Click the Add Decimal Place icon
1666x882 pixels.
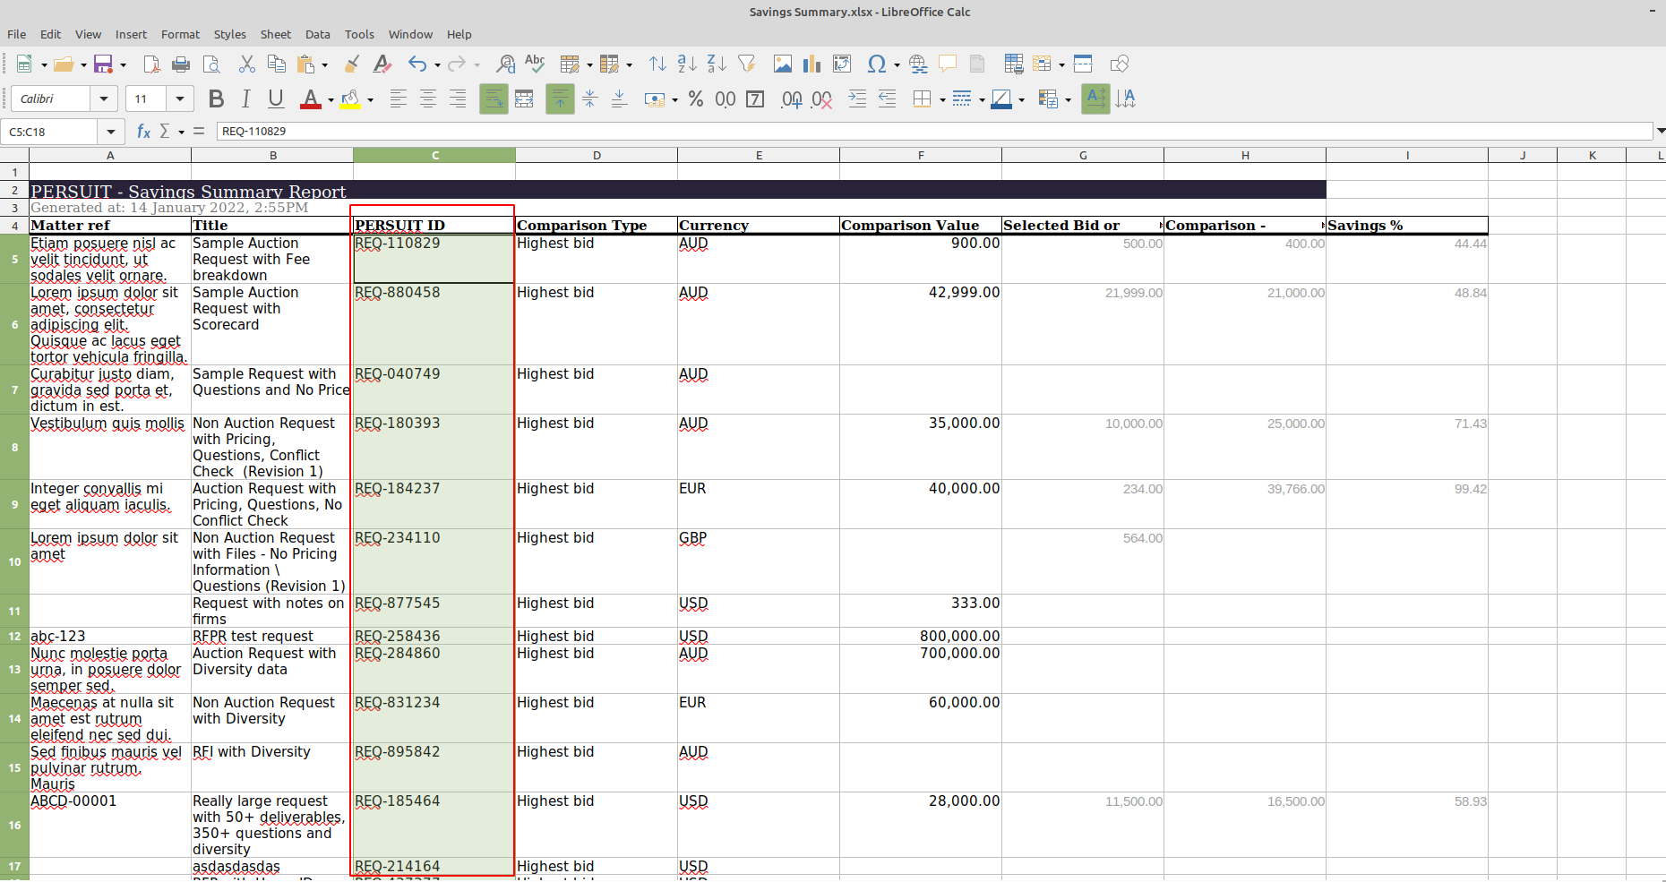792,99
